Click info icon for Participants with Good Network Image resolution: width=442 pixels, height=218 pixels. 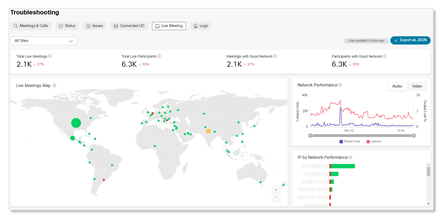pos(384,56)
